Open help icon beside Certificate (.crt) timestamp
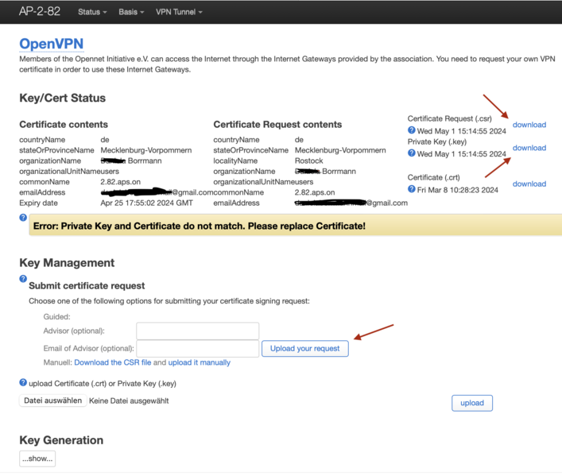Screen dimensions: 562x476 point(412,189)
